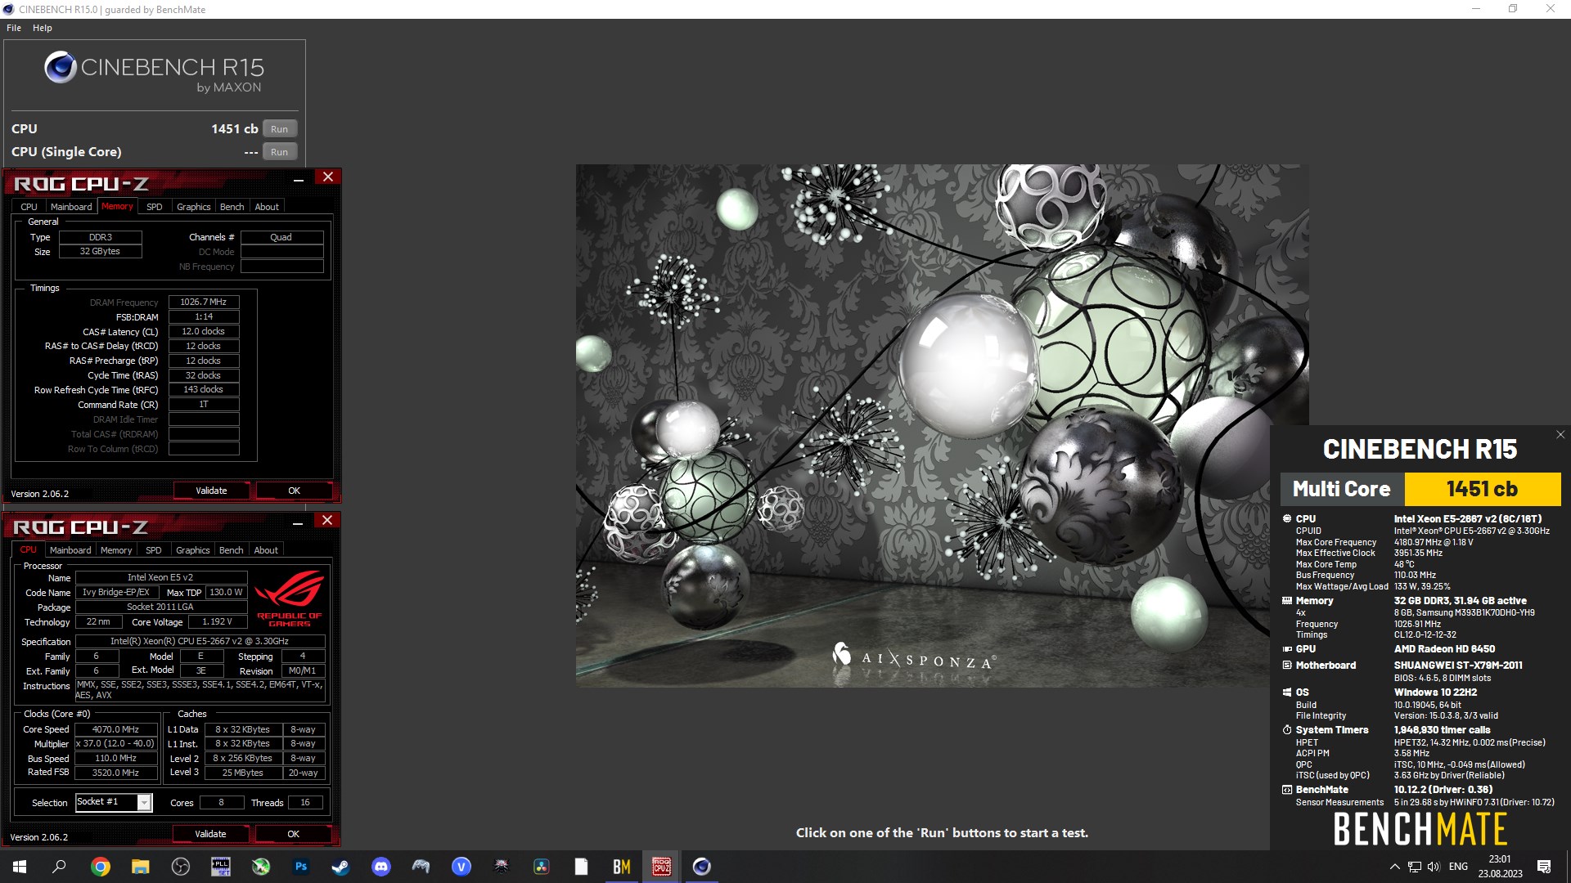The height and width of the screenshot is (883, 1571).
Task: Click Validate in the lower CPU-Z CPU window
Action: (x=210, y=834)
